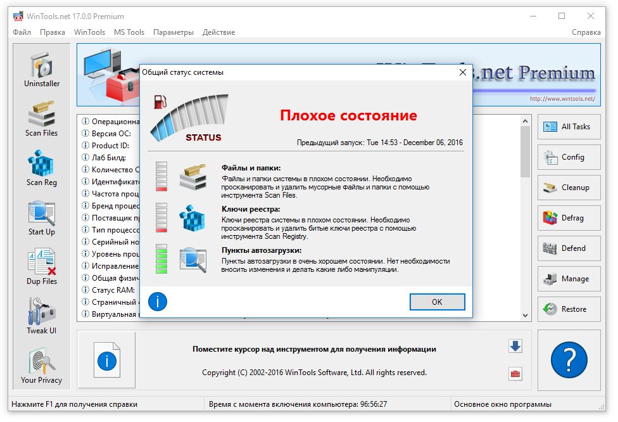Click the uptime status bar entry

click(x=298, y=404)
